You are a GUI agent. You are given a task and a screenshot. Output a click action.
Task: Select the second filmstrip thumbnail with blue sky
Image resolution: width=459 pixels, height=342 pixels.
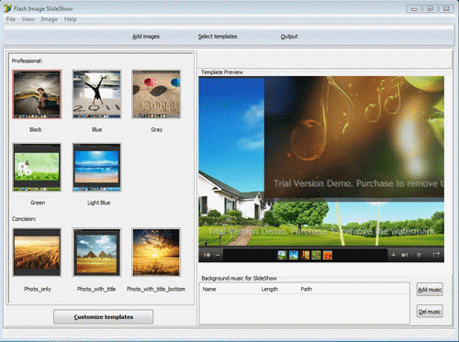(294, 255)
